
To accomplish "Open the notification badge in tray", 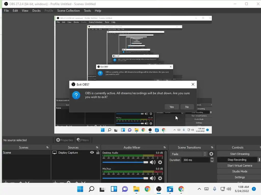I will coord(254,189).
